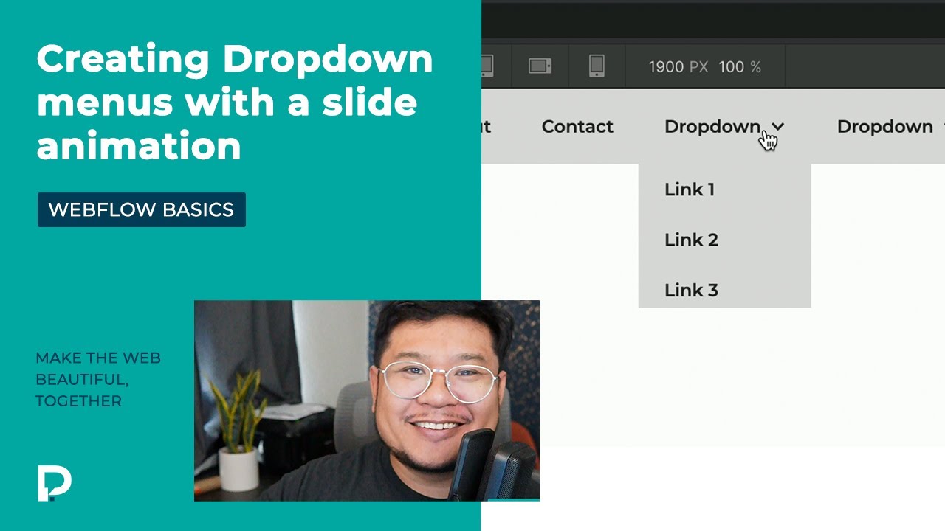This screenshot has width=945, height=531.
Task: Toggle the first Dropdown menu in navbar
Action: click(724, 127)
